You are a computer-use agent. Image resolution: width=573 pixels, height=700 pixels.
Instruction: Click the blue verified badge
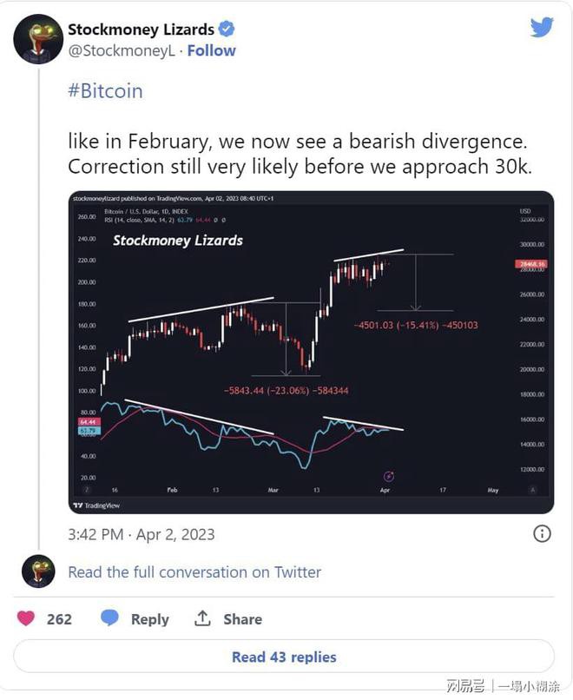[227, 30]
